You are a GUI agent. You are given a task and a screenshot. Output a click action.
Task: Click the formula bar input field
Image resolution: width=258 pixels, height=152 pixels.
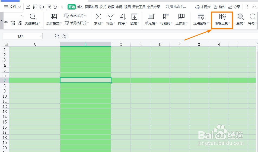click(x=163, y=36)
